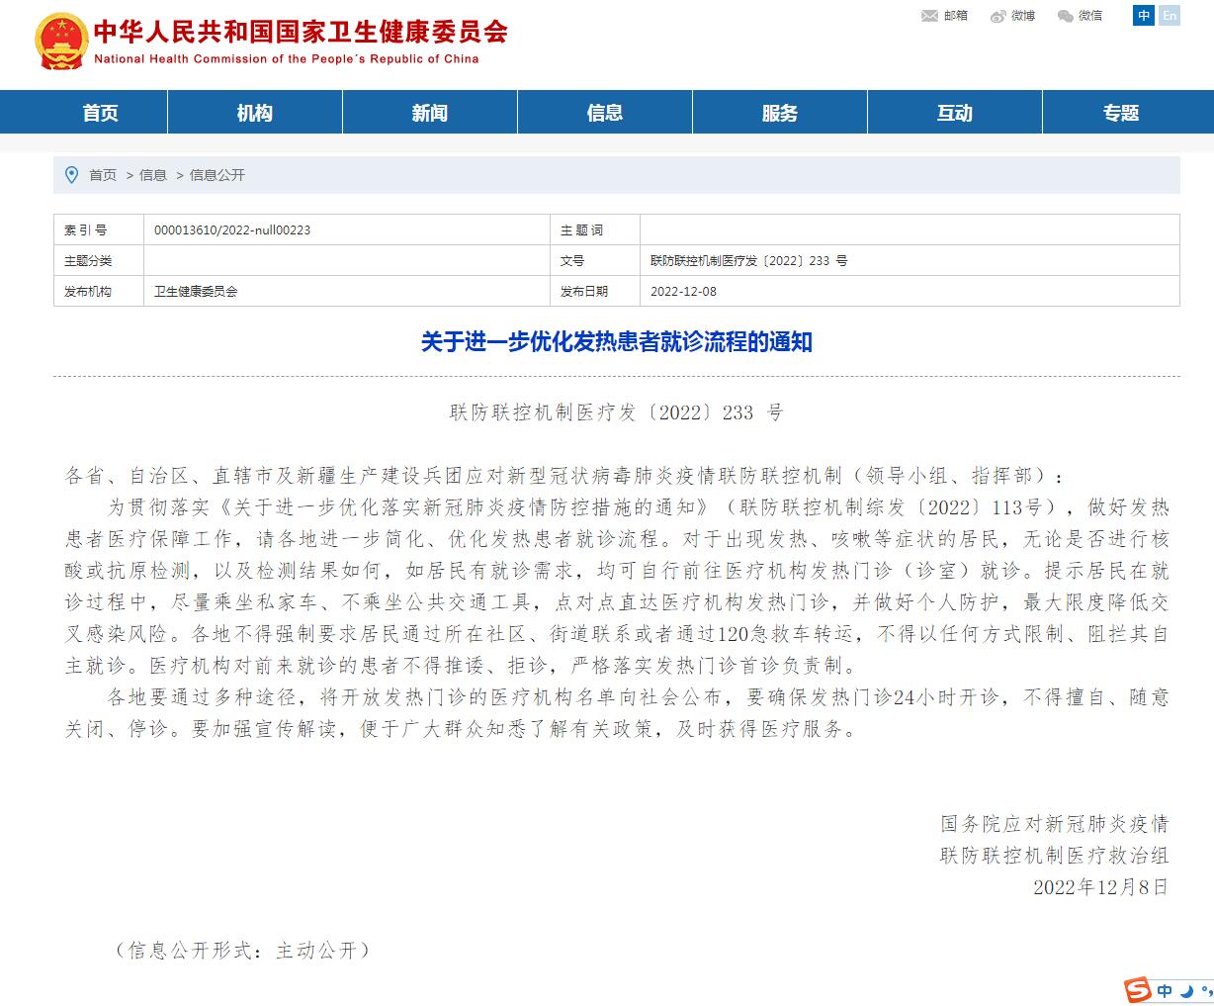Click the signature line 国务院应对新冠肺炎疫情
Viewport: 1214px width, 1006px height.
pos(1054,823)
